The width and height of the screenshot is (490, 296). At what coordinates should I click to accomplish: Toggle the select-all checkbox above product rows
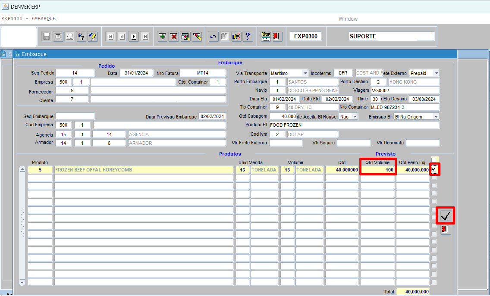[x=434, y=160]
